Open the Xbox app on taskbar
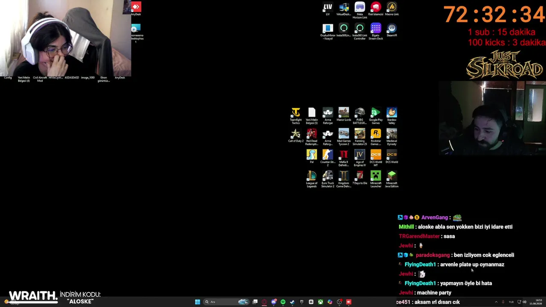The height and width of the screenshot is (307, 546). tap(320, 302)
